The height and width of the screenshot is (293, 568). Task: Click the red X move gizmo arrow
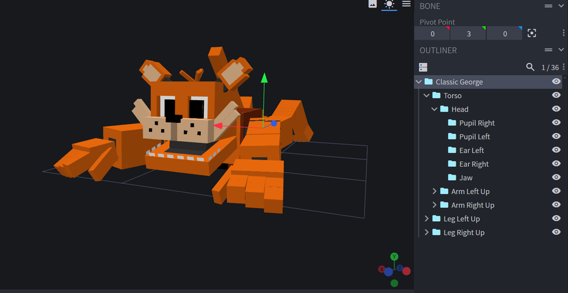tap(218, 126)
